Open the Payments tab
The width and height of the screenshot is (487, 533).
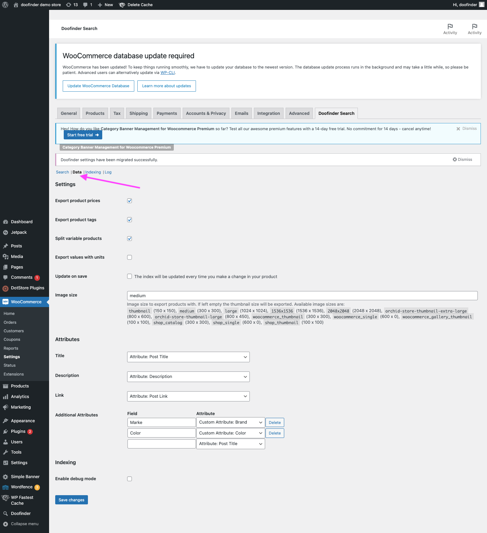(167, 113)
